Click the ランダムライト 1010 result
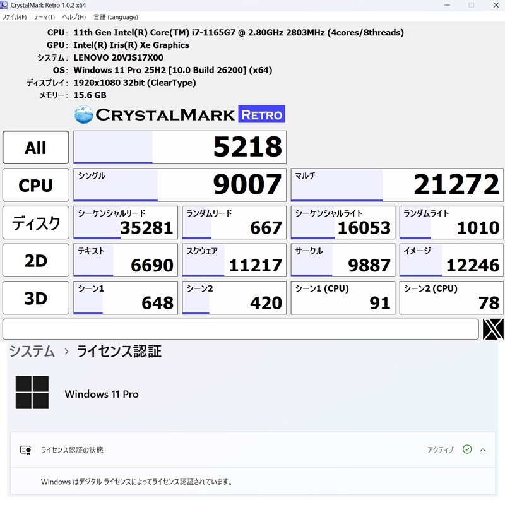The width and height of the screenshot is (505, 505). (x=451, y=223)
